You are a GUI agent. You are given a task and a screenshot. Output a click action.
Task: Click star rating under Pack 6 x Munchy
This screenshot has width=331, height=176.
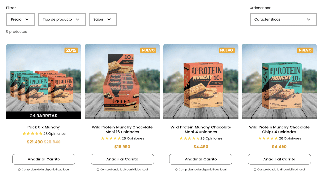(x=33, y=134)
